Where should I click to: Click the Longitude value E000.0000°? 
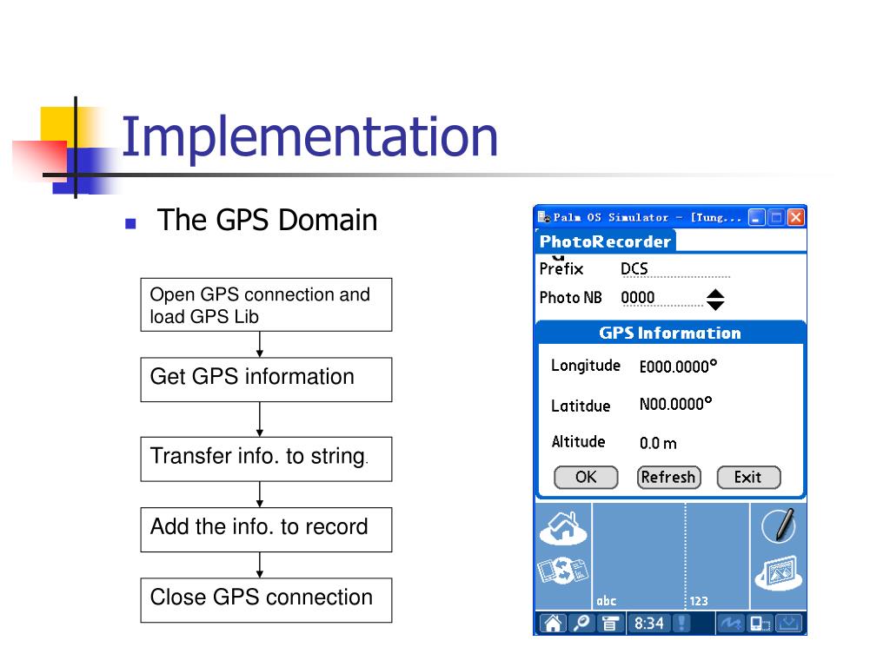point(678,367)
